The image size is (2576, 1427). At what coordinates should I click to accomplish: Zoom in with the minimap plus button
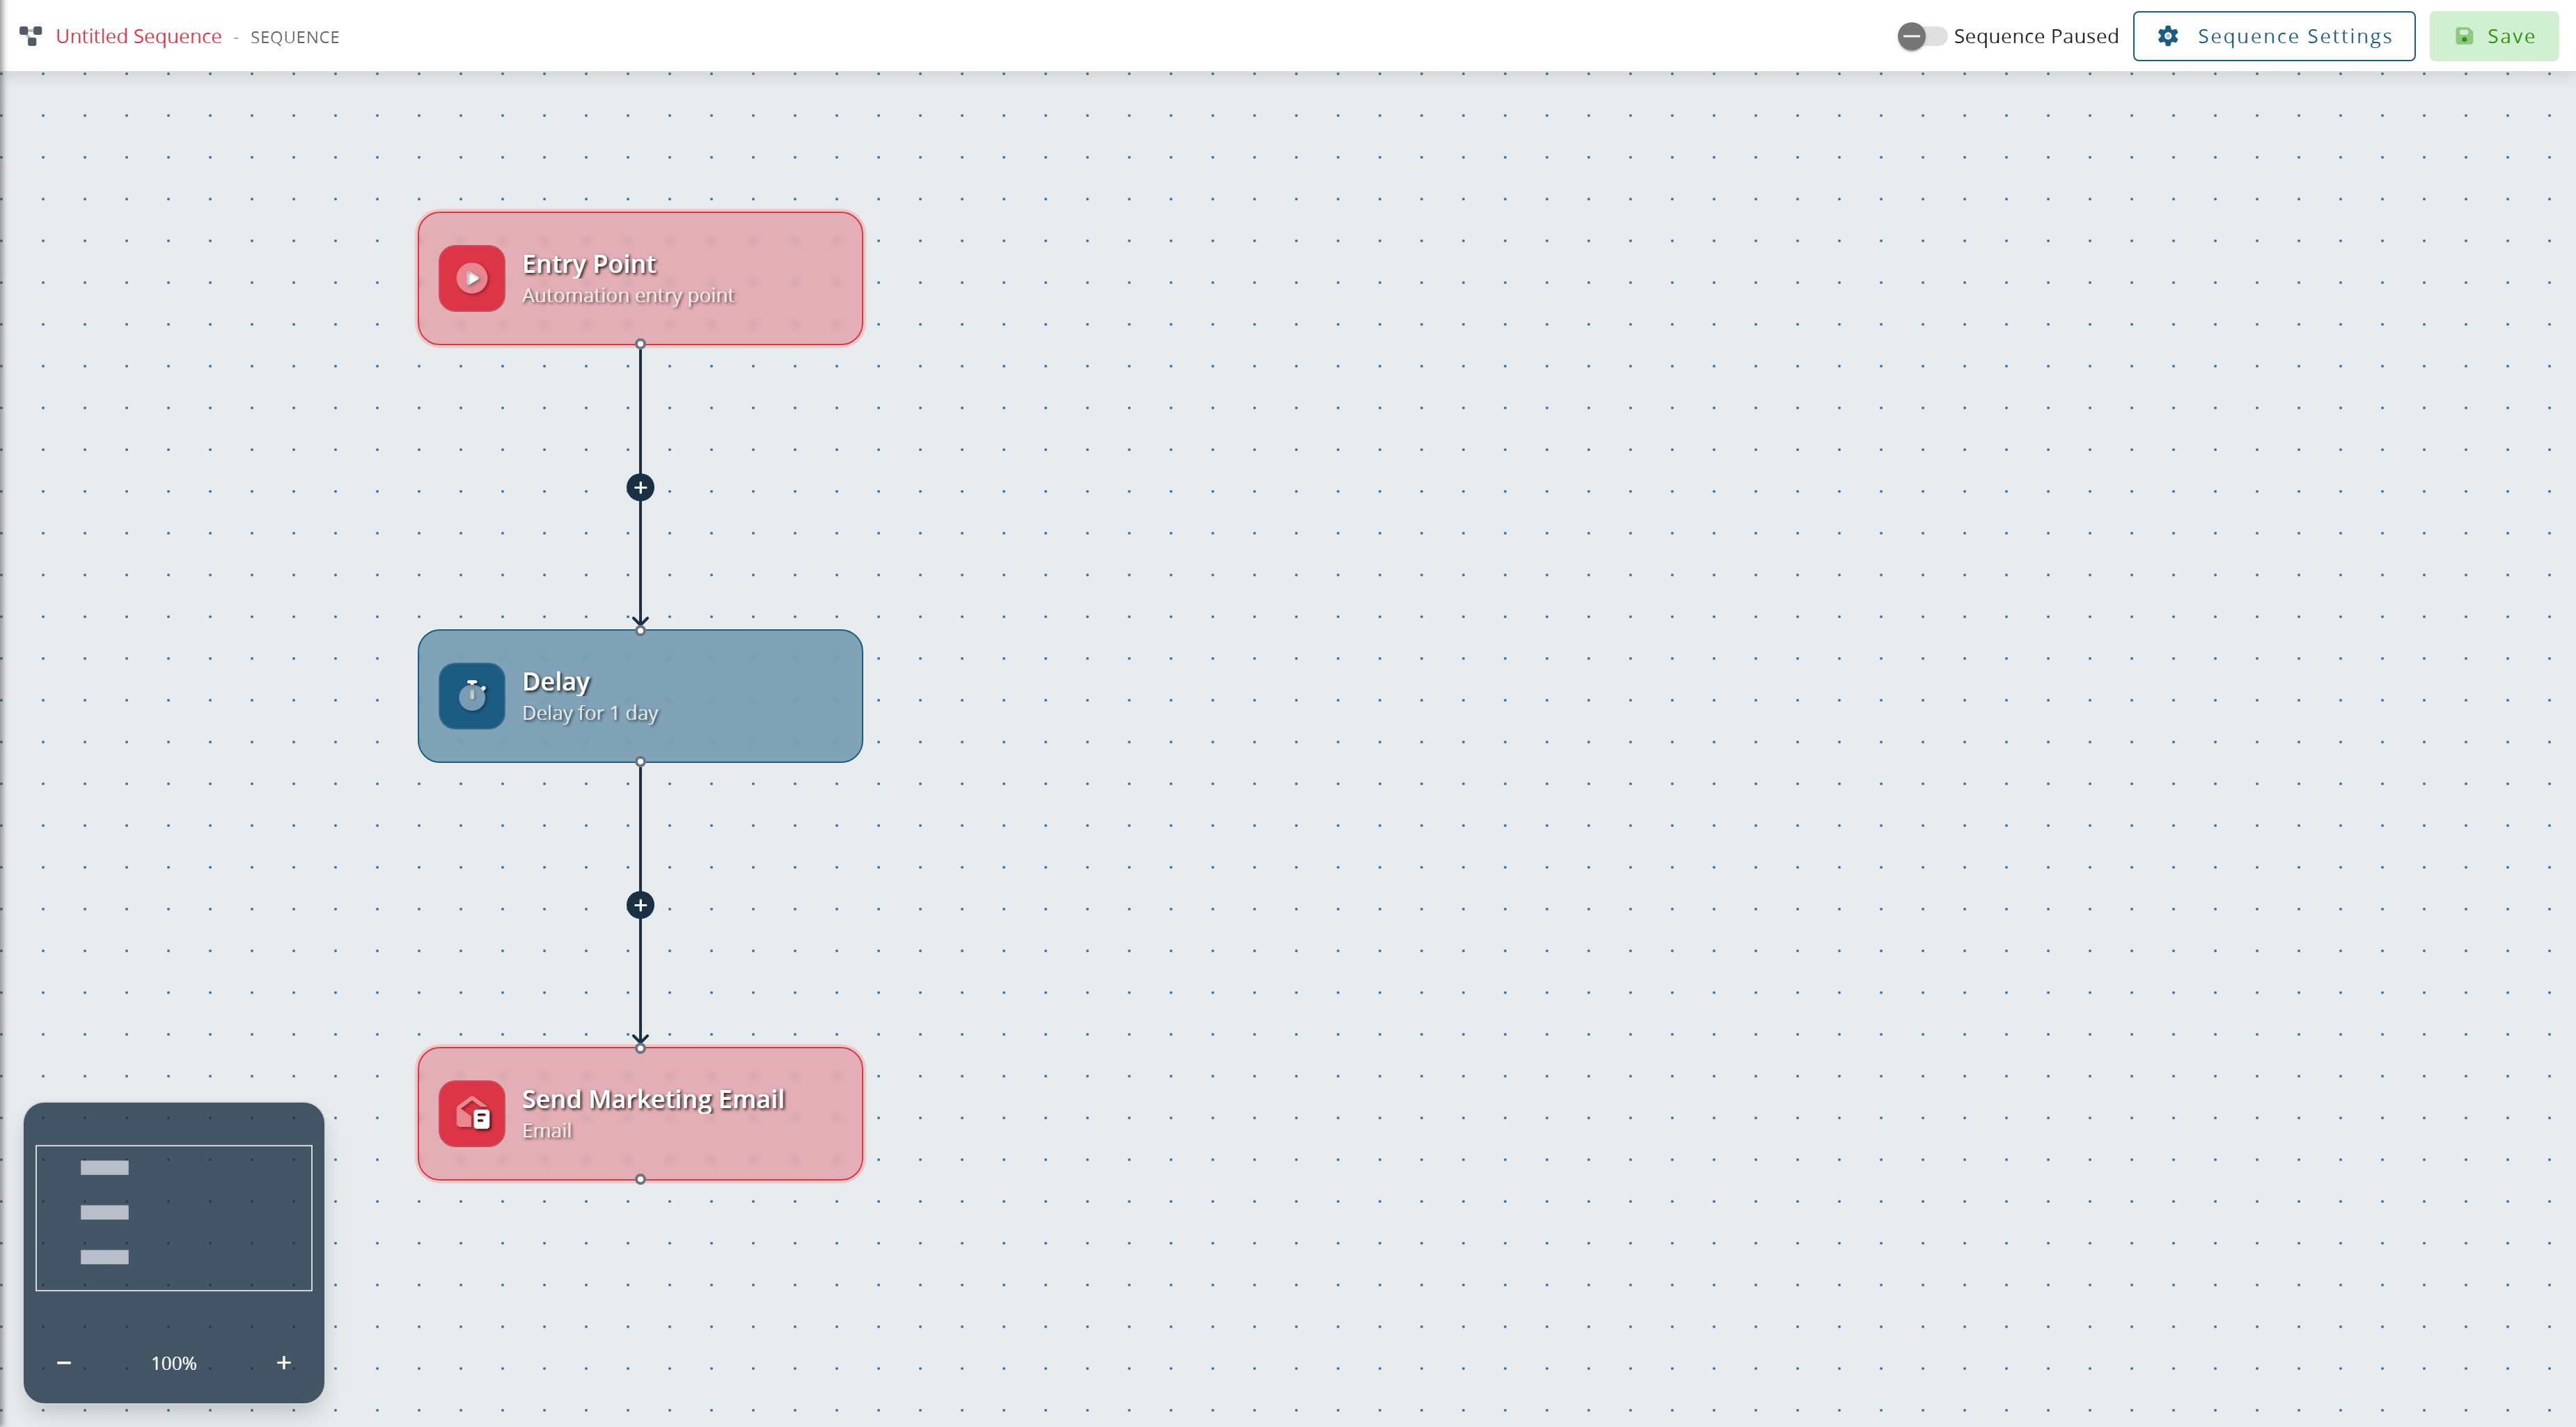coord(284,1362)
